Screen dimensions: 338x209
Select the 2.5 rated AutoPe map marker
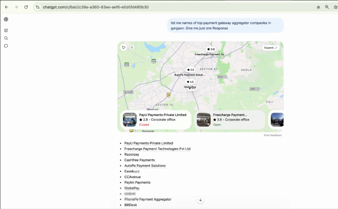[x=190, y=70]
